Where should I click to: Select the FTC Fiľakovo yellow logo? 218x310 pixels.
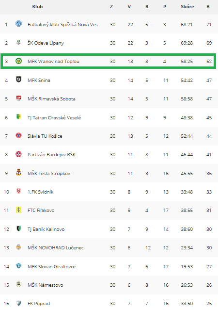(18, 210)
